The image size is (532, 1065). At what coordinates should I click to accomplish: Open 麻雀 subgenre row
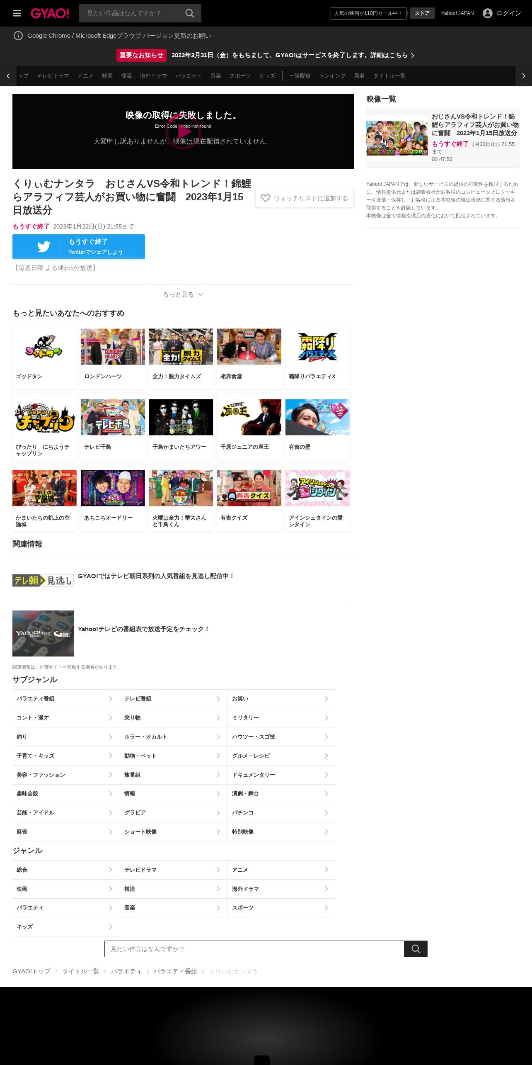click(x=66, y=832)
